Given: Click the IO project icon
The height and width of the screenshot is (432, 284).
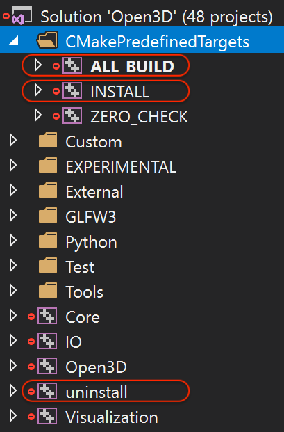Looking at the screenshot, I should pyautogui.click(x=47, y=342).
